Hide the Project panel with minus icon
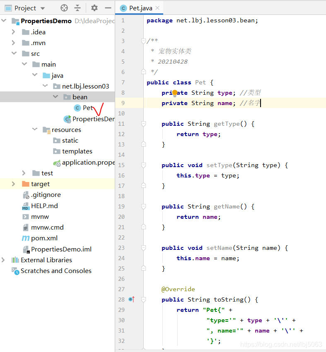 click(x=108, y=8)
